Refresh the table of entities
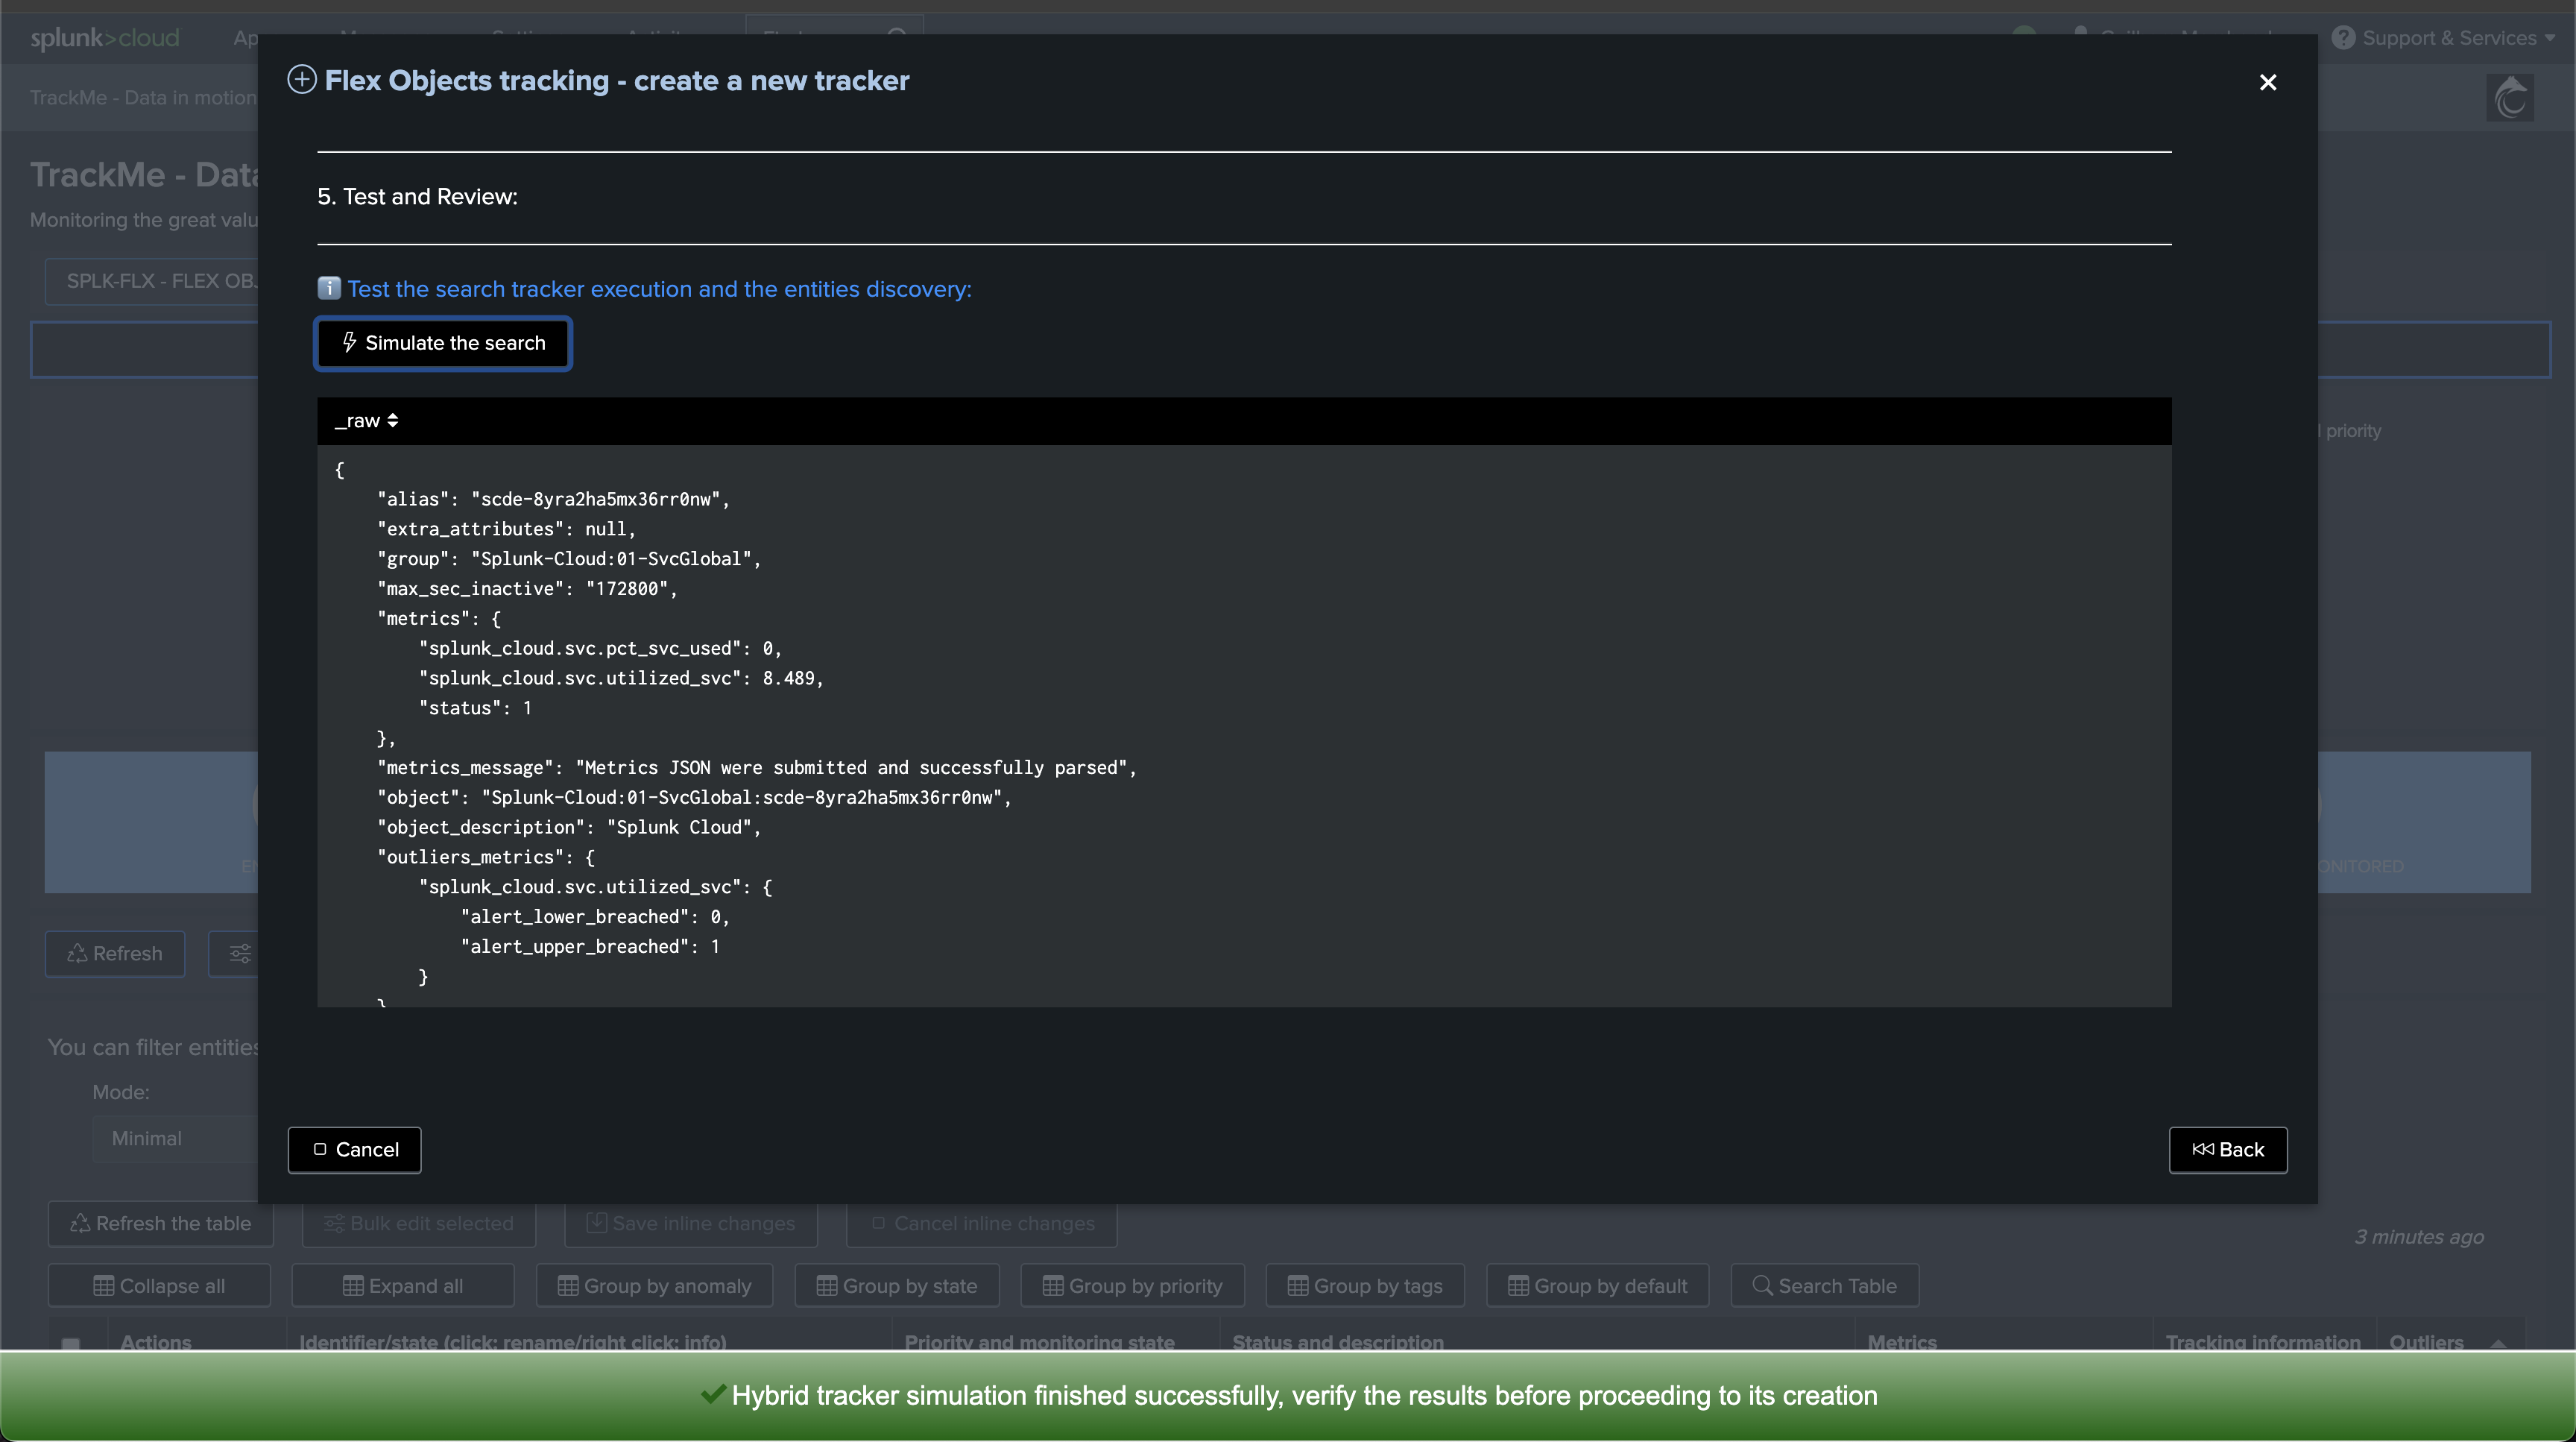2576x1442 pixels. (161, 1224)
